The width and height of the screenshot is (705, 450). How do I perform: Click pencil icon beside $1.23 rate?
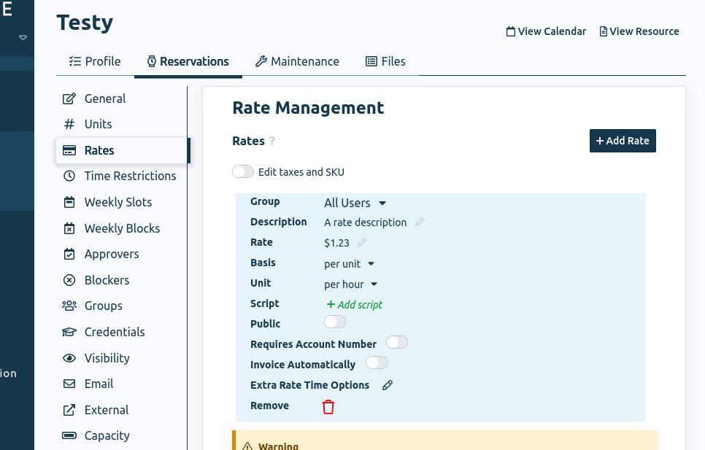click(362, 243)
